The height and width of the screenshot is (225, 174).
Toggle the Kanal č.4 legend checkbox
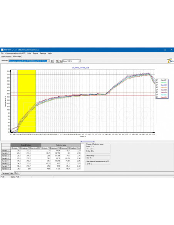pyautogui.click(x=157, y=87)
